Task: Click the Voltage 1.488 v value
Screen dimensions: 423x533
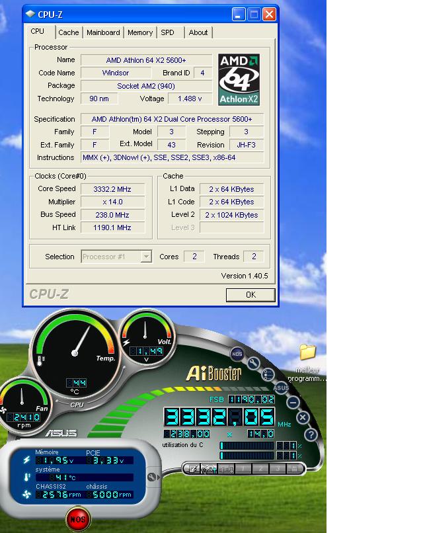Action: [x=190, y=99]
